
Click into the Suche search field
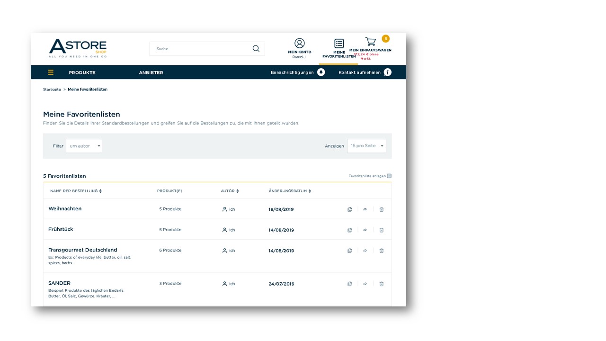[201, 49]
